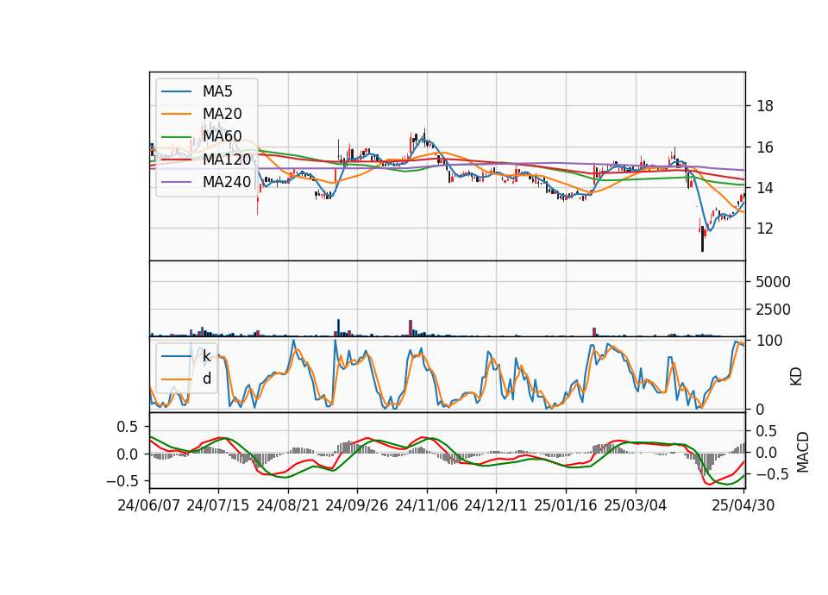Click the volume axis value 2500

(x=773, y=310)
